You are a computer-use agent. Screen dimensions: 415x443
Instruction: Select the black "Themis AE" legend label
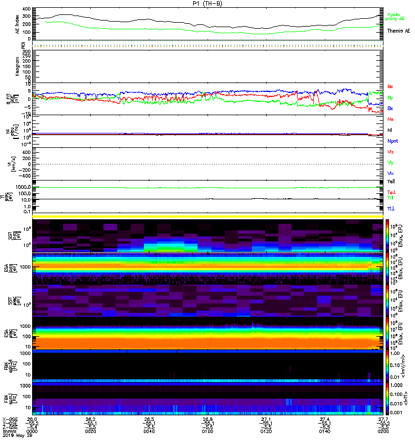coord(398,31)
